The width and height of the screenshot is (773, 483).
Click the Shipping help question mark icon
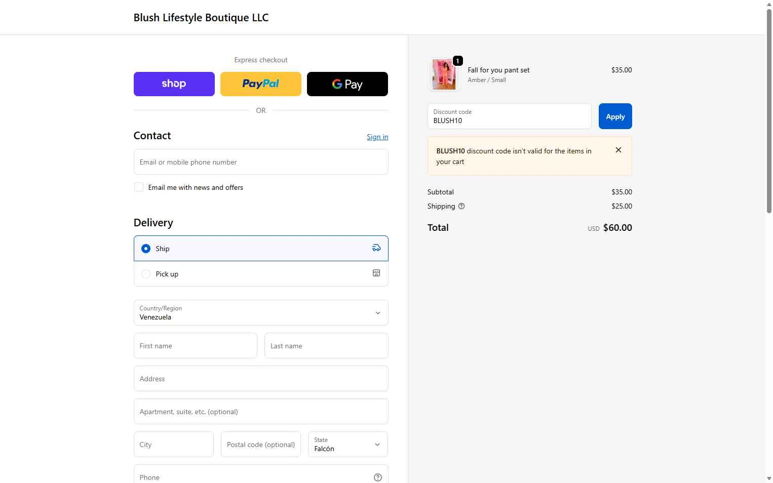(461, 206)
